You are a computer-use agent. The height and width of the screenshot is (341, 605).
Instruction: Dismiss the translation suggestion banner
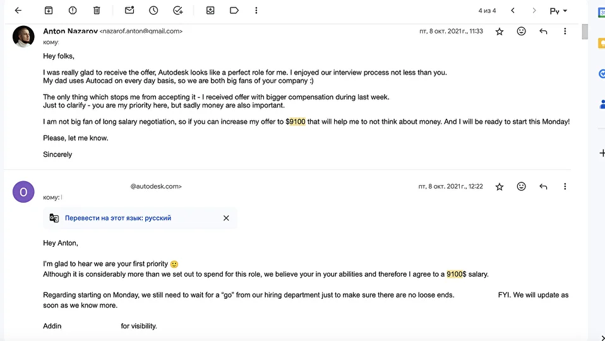pyautogui.click(x=226, y=218)
